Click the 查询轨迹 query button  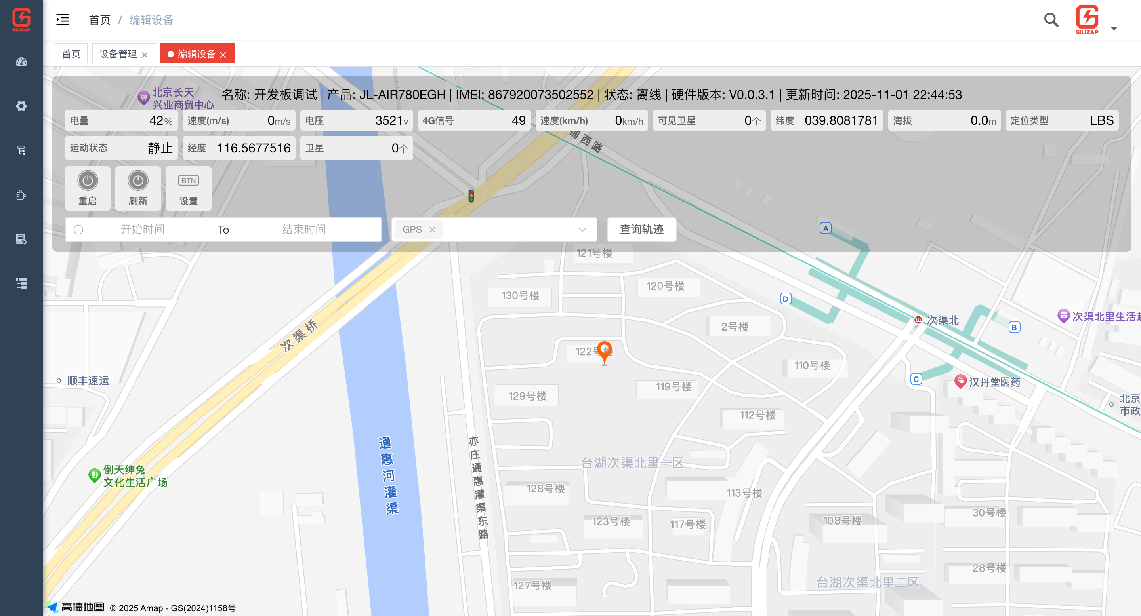[641, 230]
